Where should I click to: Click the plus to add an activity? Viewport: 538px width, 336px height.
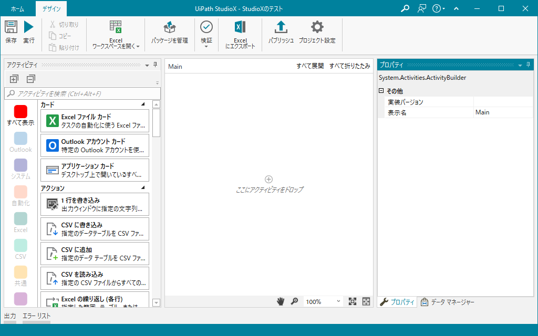coord(268,179)
